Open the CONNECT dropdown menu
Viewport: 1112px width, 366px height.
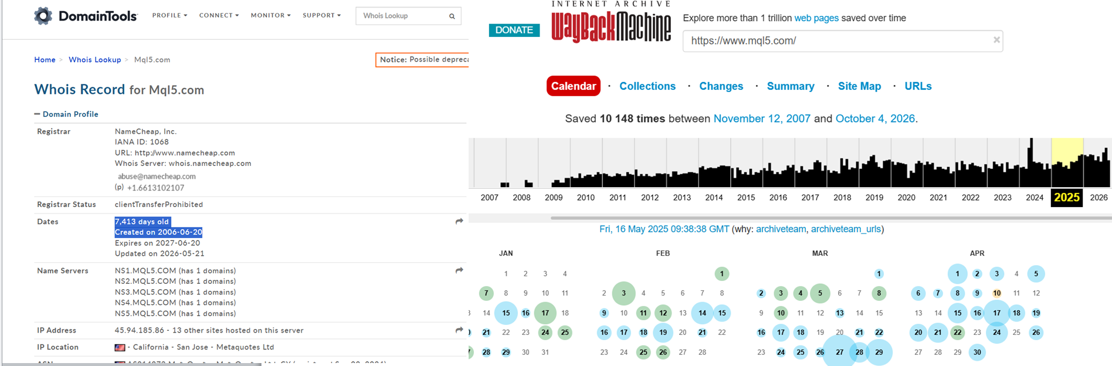click(x=219, y=15)
